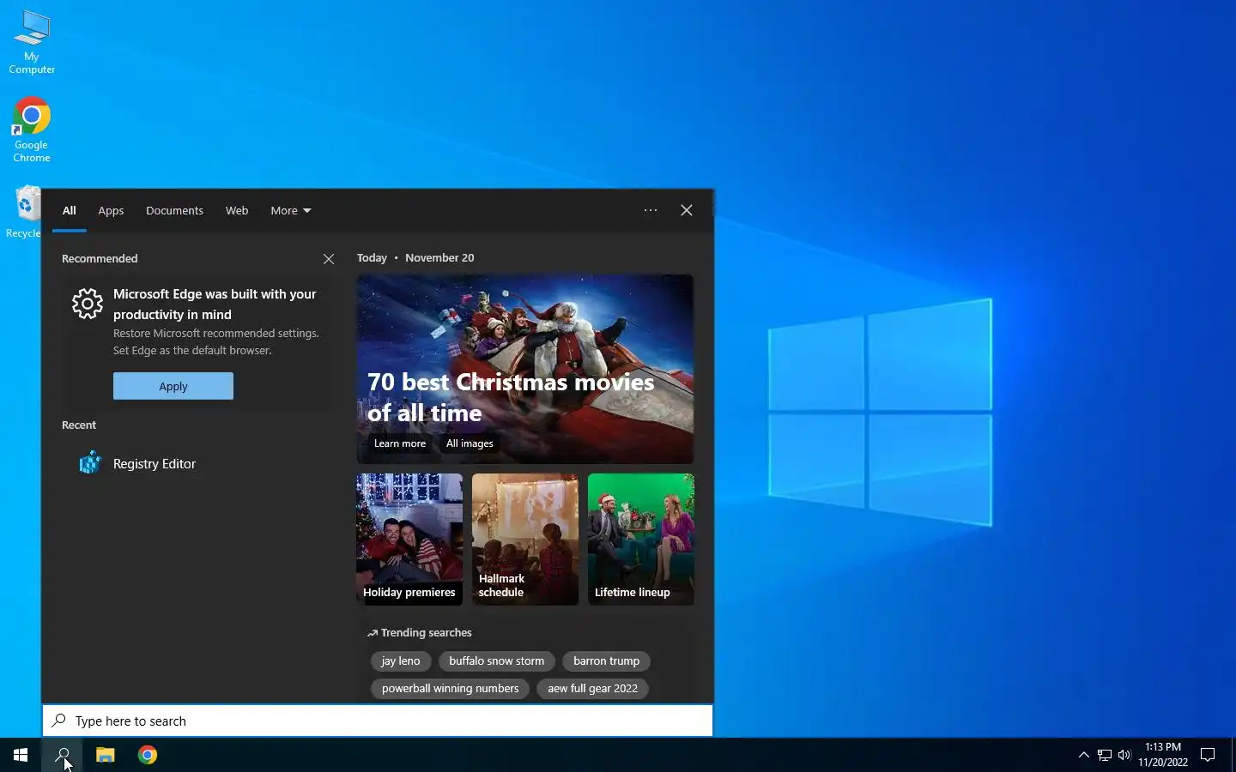Click Learn more on Christmas movies
This screenshot has width=1236, height=772.
400,443
